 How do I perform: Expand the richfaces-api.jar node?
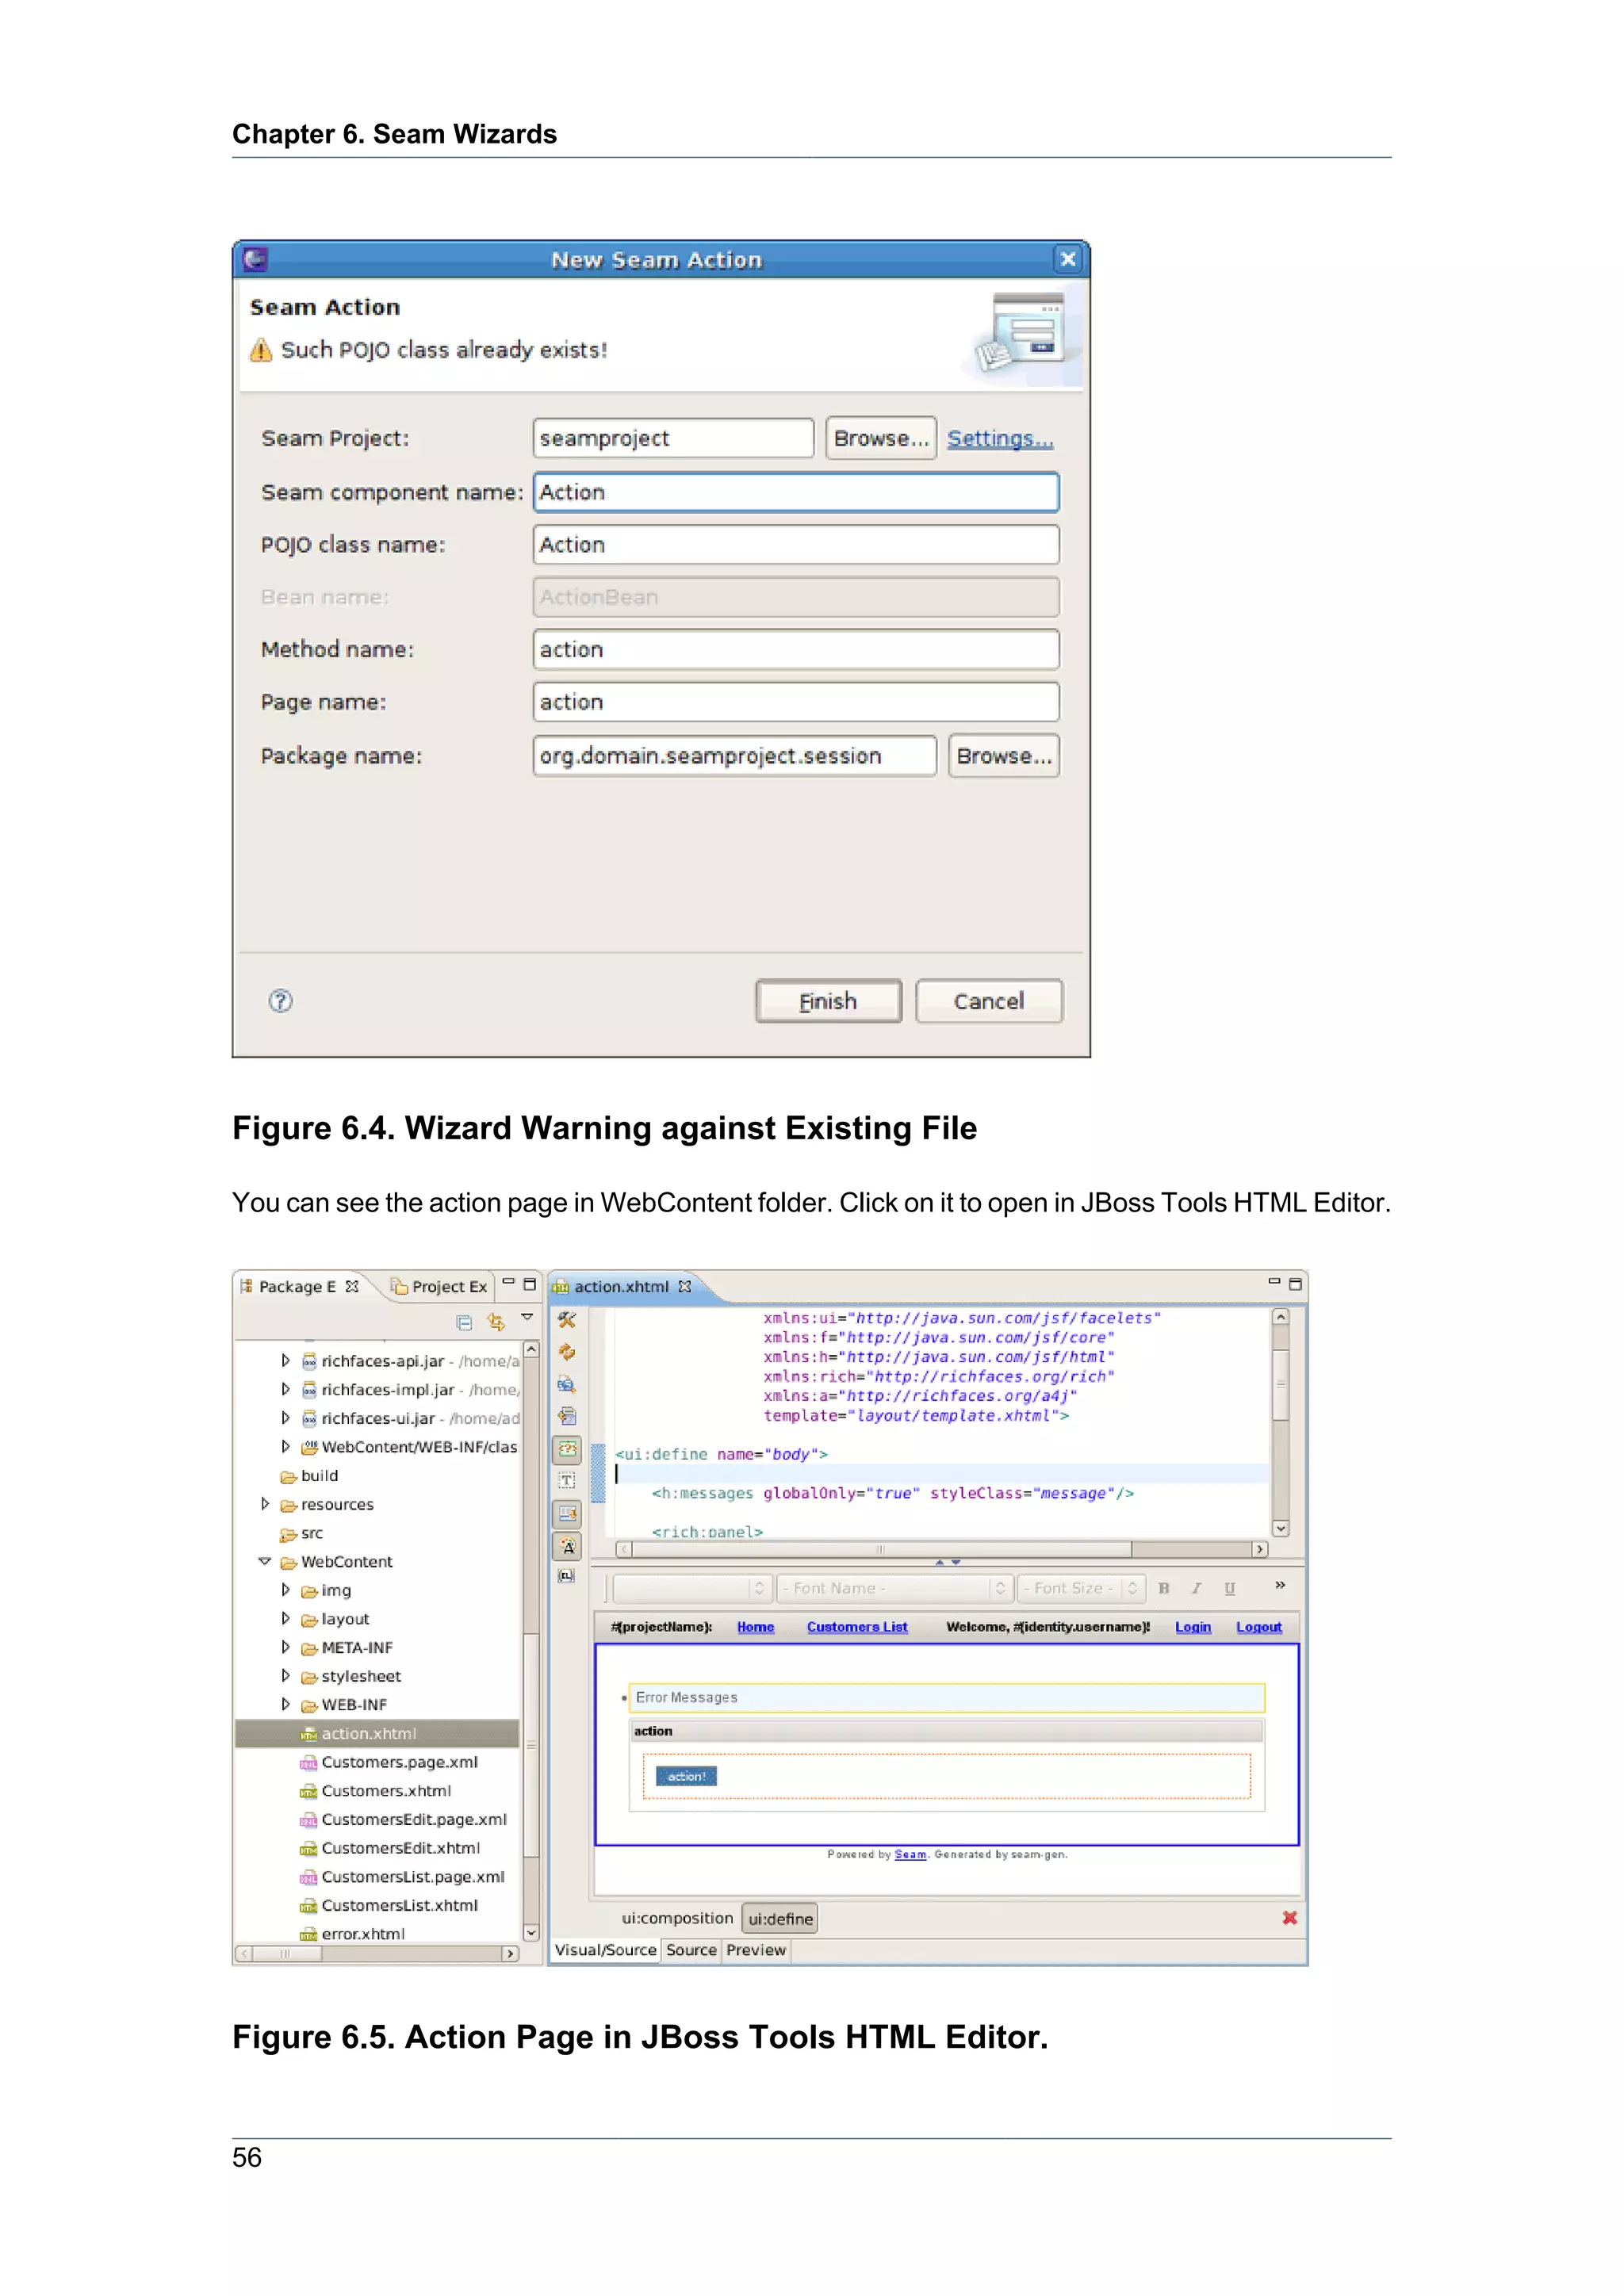coord(285,1360)
